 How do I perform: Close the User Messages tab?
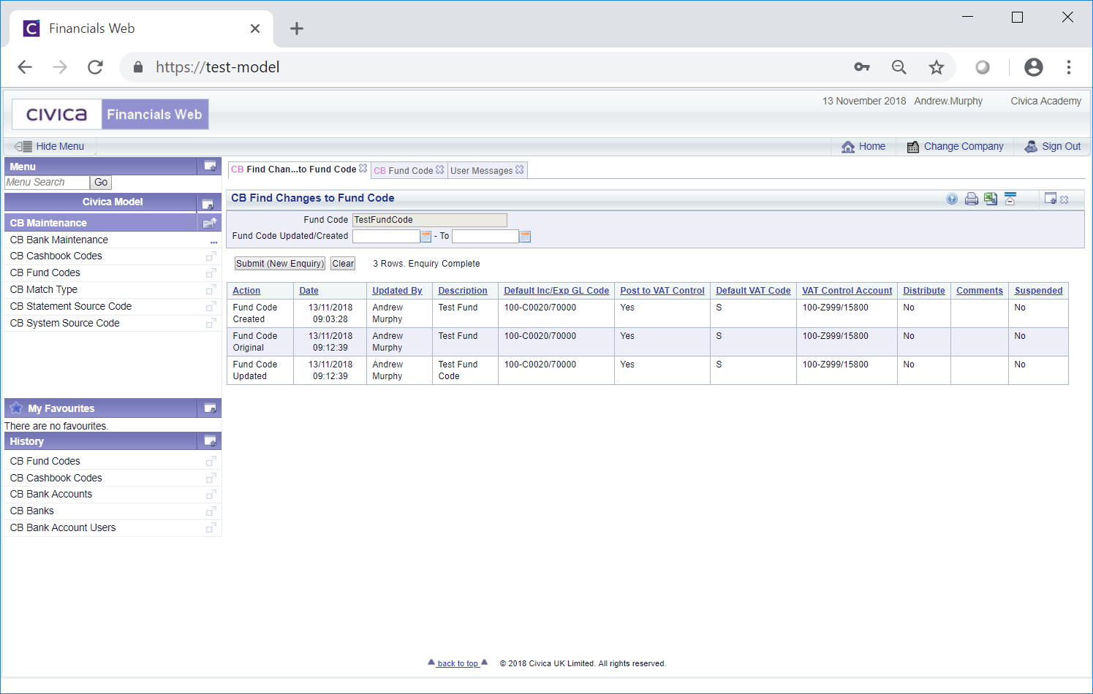coord(519,169)
